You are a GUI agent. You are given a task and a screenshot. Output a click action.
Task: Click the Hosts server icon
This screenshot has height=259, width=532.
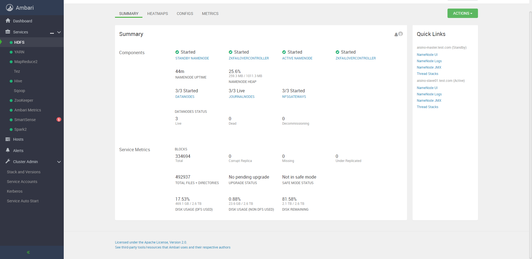tap(8, 139)
